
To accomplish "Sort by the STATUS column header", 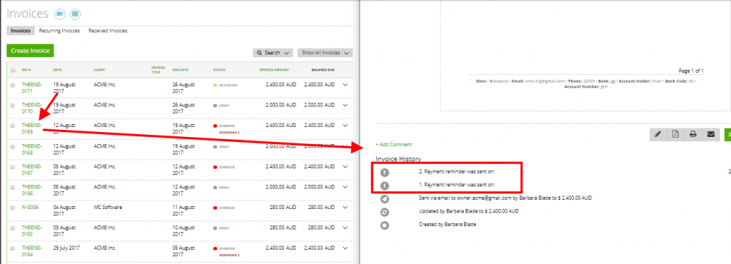I will click(219, 71).
